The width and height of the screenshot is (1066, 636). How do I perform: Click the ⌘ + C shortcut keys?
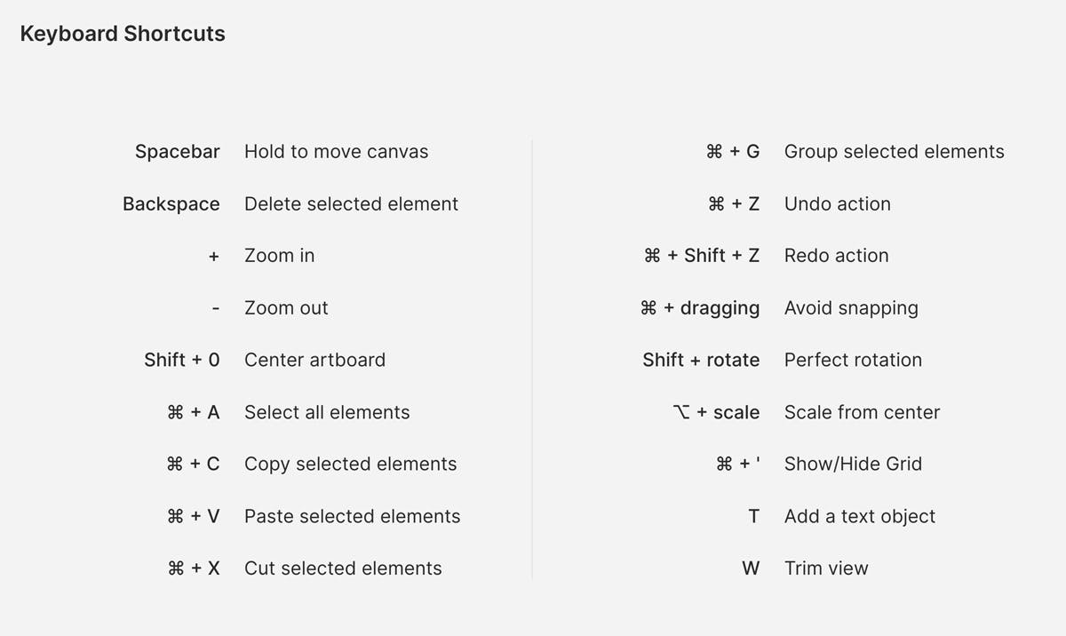tap(193, 464)
